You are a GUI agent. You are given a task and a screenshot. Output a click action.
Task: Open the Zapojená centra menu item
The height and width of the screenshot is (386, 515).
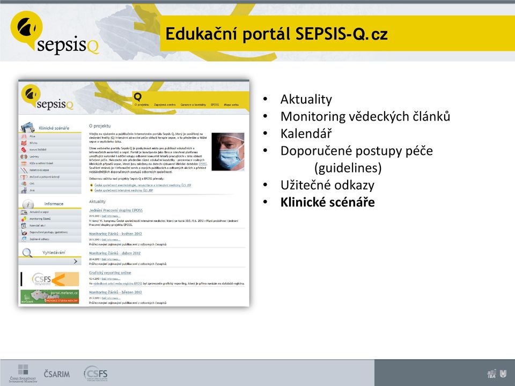click(165, 105)
